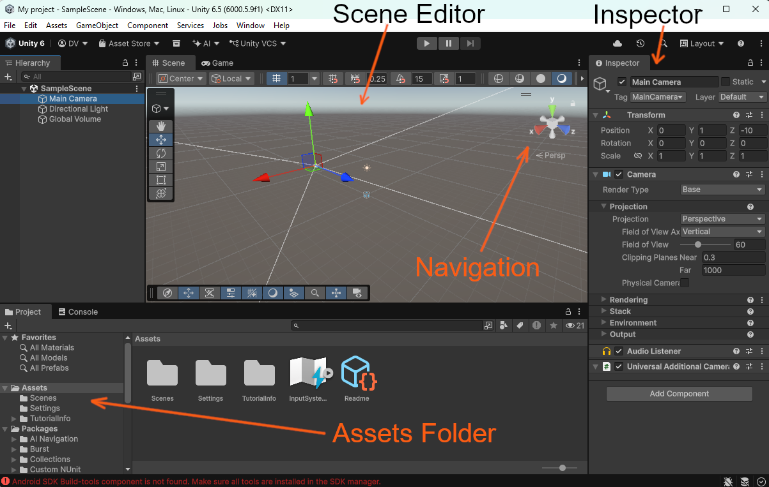This screenshot has height=487, width=769.
Task: Select the Move tool in Scene tools
Action: click(161, 140)
